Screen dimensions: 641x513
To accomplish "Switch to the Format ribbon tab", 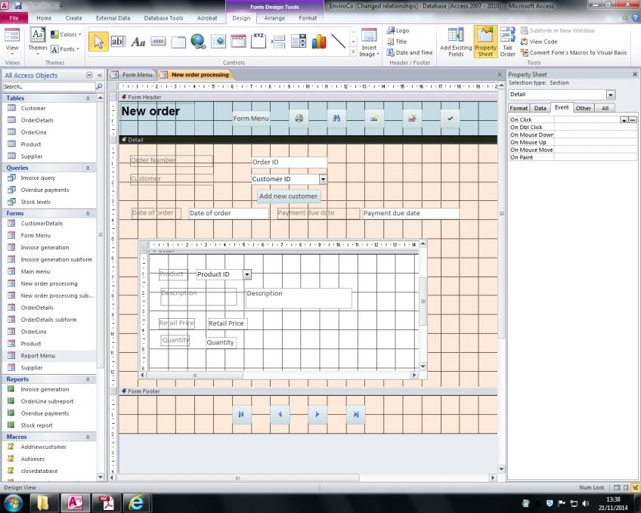I will 308,18.
